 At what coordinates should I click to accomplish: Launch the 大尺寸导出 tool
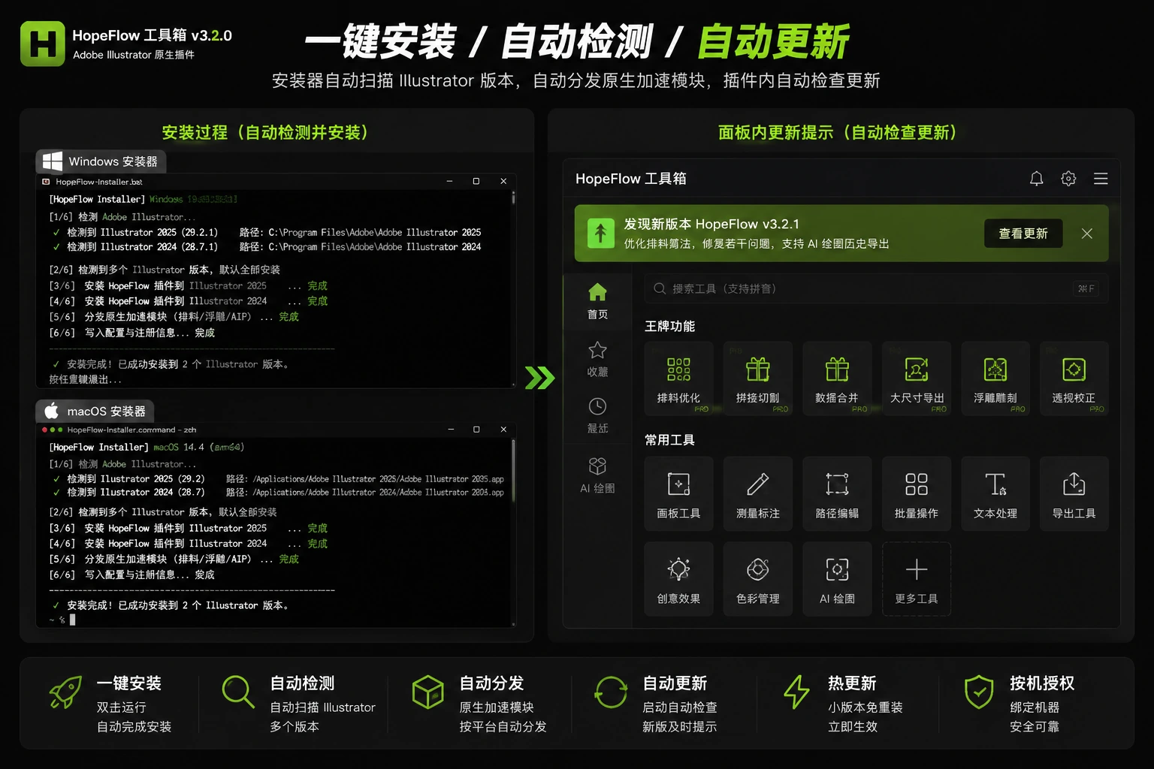(917, 378)
